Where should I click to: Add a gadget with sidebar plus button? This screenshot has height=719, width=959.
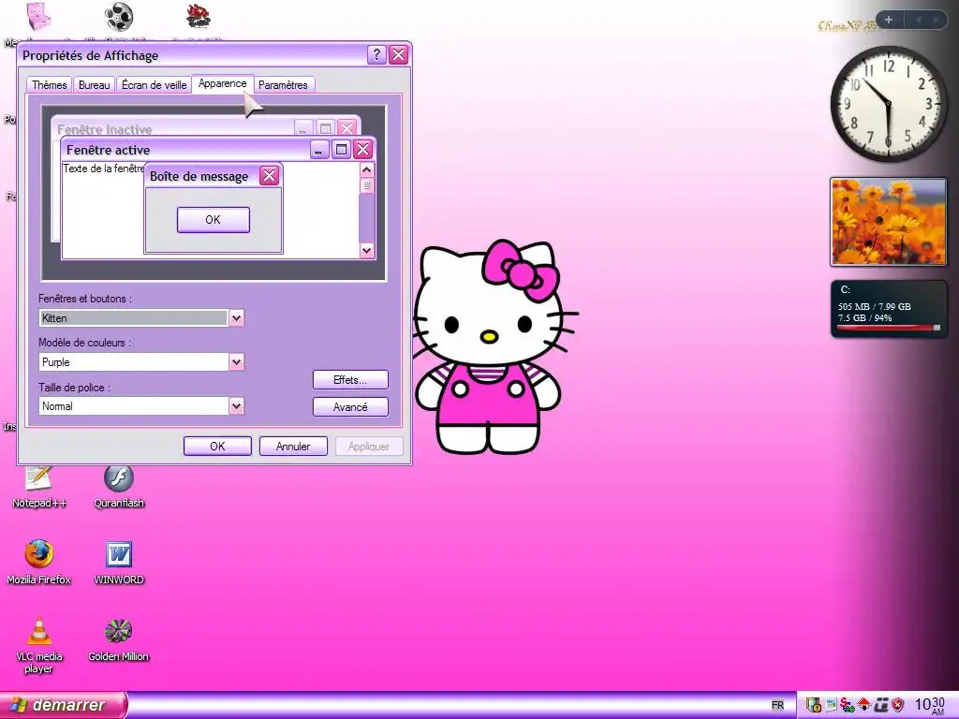pos(889,20)
